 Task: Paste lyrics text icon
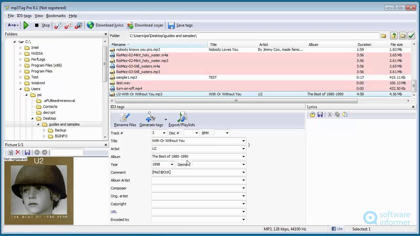point(345,114)
